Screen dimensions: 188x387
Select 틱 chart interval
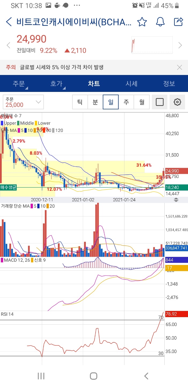click(80, 102)
